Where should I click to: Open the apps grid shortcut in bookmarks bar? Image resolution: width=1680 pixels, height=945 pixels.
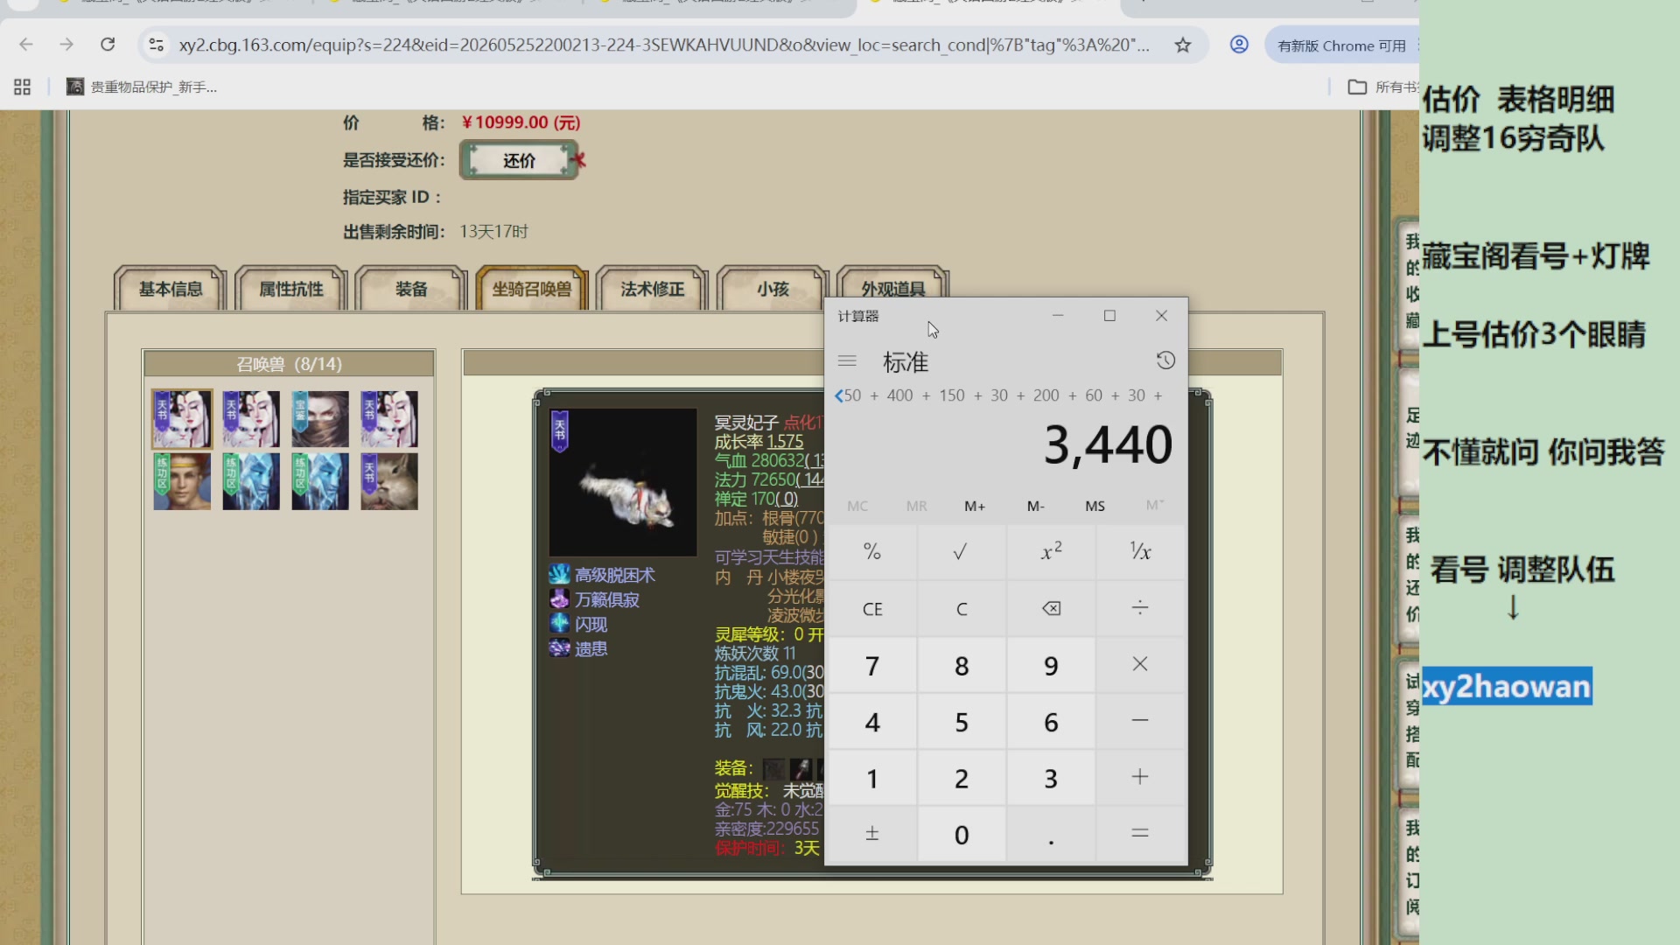(x=23, y=87)
